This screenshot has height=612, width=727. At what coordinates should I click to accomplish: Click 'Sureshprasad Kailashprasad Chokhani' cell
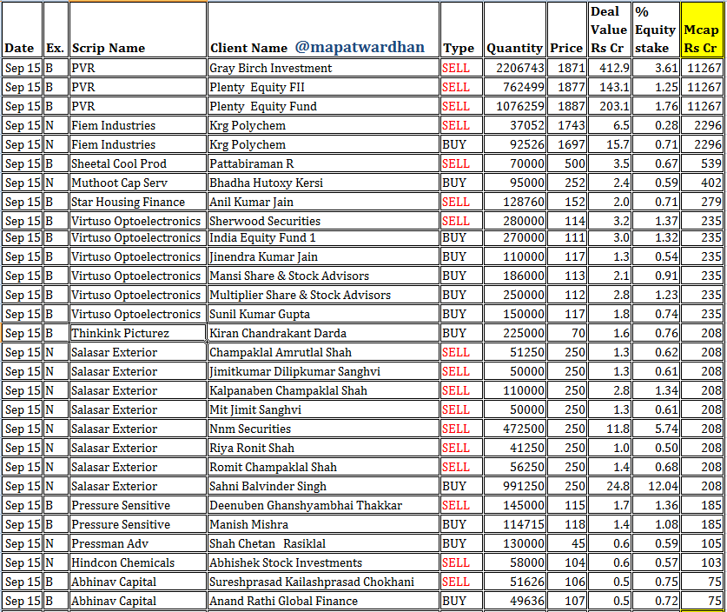pos(324,581)
